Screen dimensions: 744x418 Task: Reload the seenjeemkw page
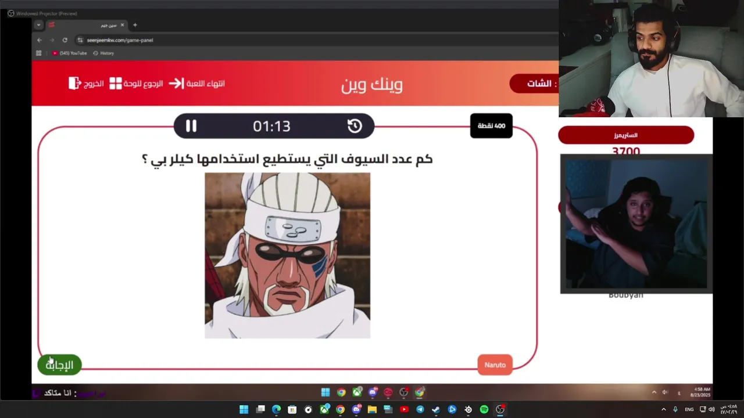[x=65, y=40]
